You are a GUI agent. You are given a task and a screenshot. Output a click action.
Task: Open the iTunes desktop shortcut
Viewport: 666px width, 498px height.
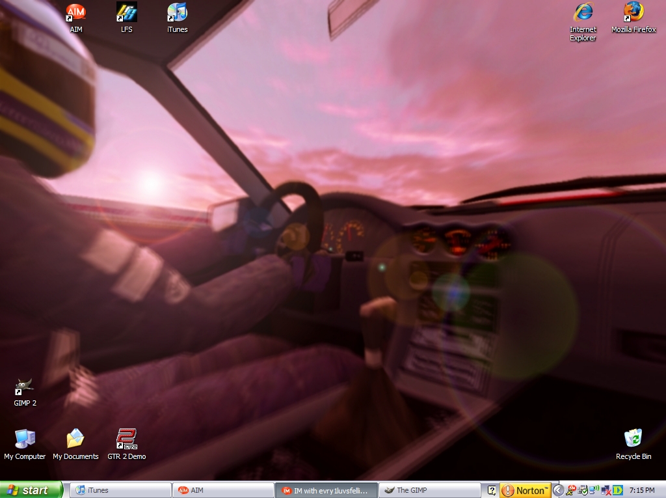click(177, 18)
